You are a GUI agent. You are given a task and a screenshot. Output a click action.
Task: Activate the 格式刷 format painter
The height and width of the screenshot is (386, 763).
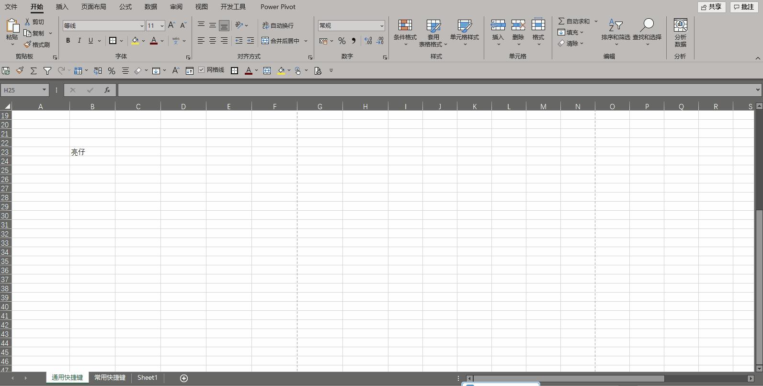(37, 45)
